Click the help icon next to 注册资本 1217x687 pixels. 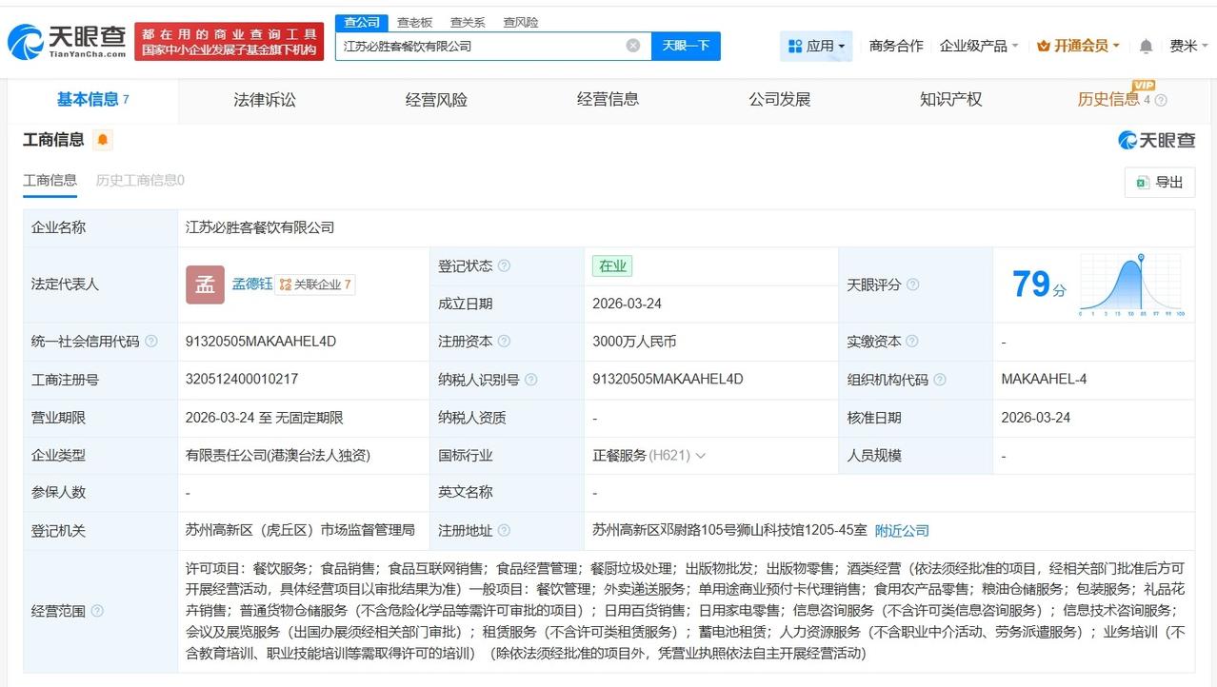(503, 341)
